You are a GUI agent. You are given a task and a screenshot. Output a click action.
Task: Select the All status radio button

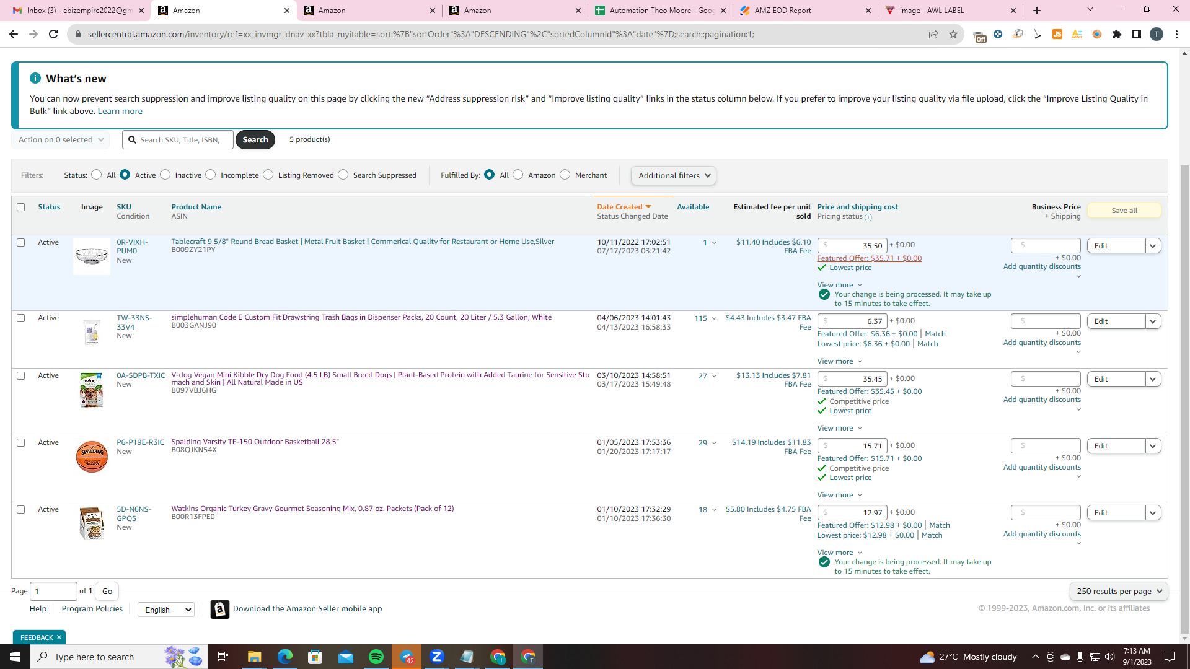[x=96, y=175]
